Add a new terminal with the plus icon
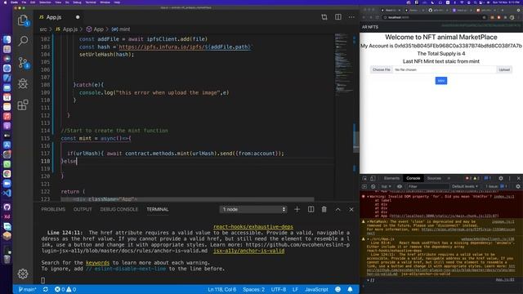The width and height of the screenshot is (523, 294). pyautogui.click(x=297, y=209)
